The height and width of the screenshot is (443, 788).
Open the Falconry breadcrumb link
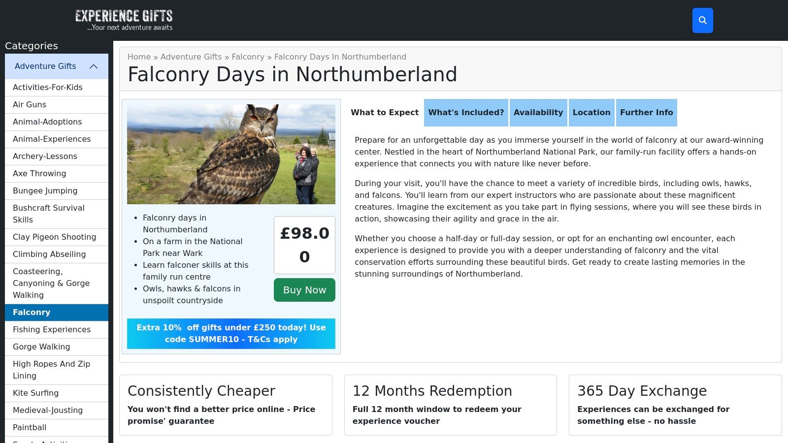[248, 57]
